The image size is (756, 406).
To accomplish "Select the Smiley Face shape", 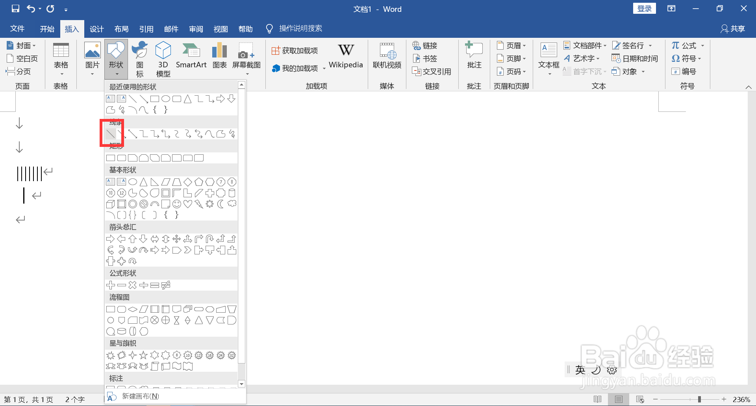I will coord(176,204).
